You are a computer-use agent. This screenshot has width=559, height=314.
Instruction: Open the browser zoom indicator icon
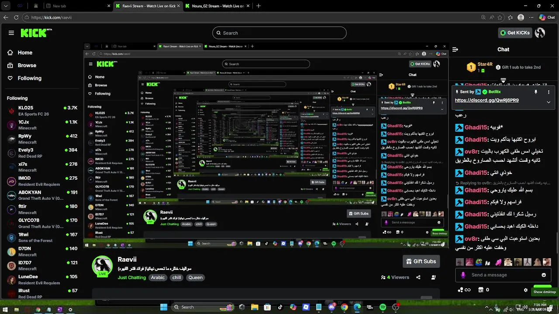[483, 17]
